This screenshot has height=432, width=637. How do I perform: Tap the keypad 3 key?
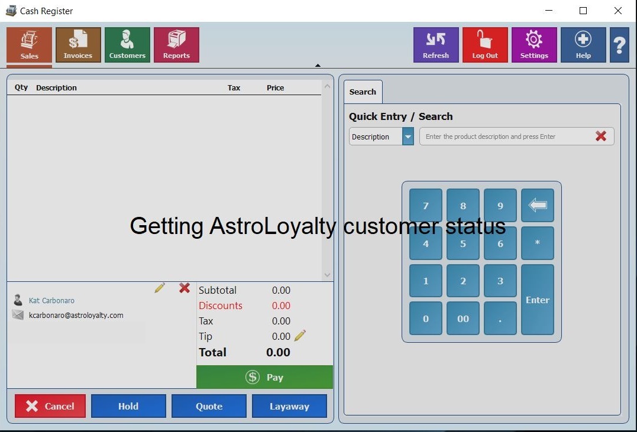click(500, 281)
